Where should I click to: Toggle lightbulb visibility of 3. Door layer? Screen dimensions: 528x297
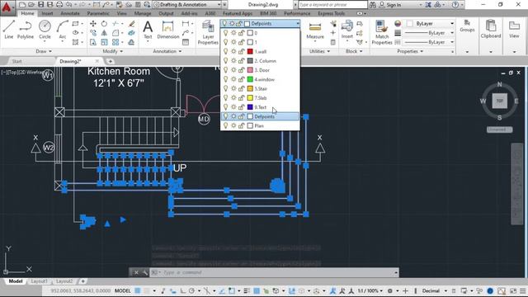tap(225, 70)
